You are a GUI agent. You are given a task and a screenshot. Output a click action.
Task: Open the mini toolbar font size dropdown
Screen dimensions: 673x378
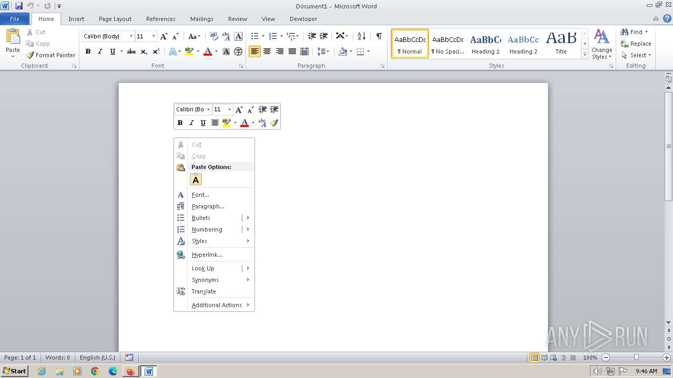coord(229,110)
